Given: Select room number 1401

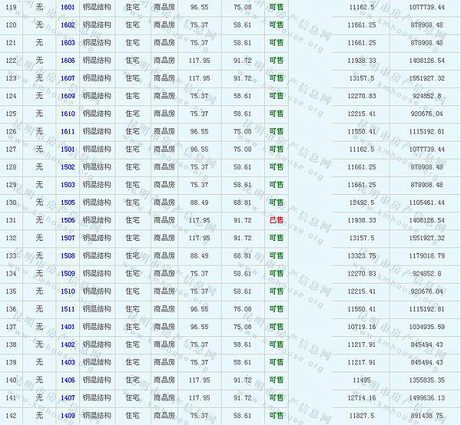Looking at the screenshot, I should click(68, 327).
